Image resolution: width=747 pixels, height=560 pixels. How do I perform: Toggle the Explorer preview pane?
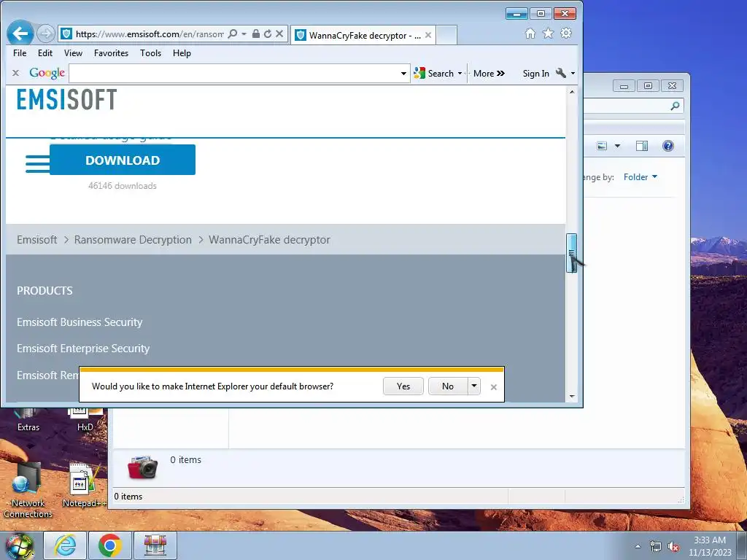642,146
